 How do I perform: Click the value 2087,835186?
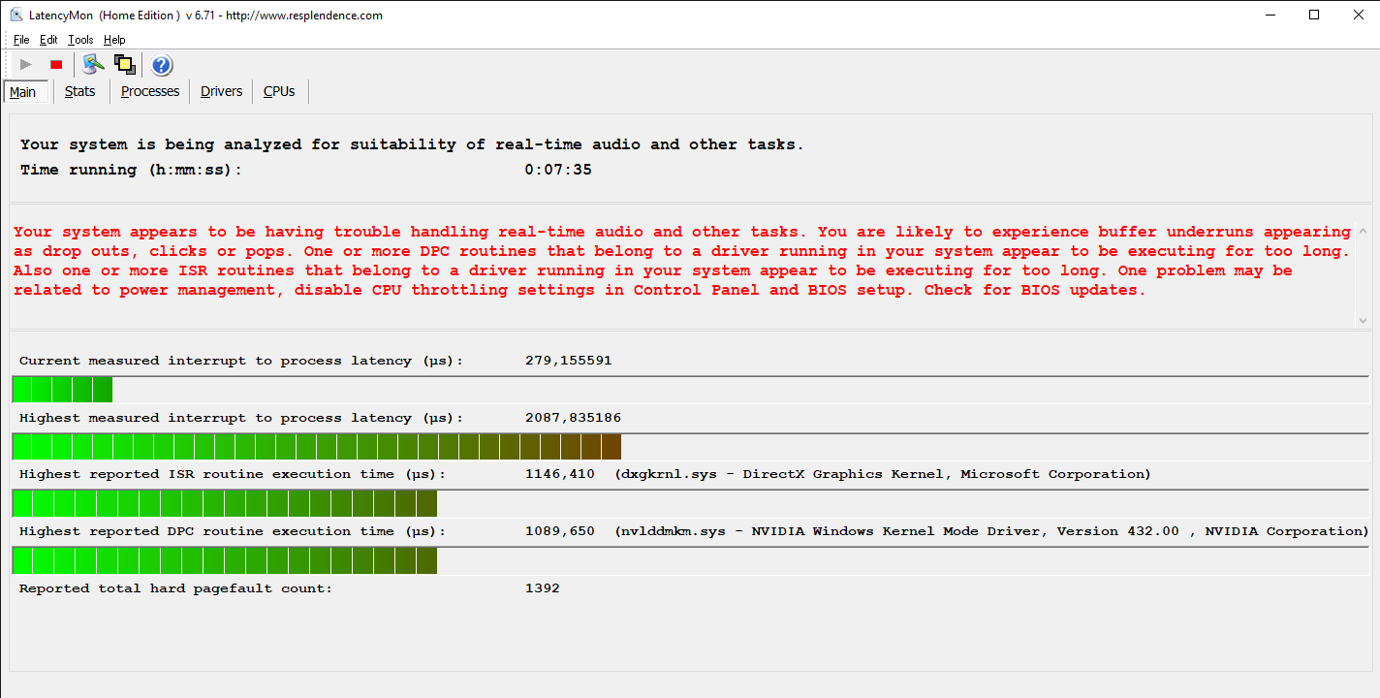coord(573,418)
